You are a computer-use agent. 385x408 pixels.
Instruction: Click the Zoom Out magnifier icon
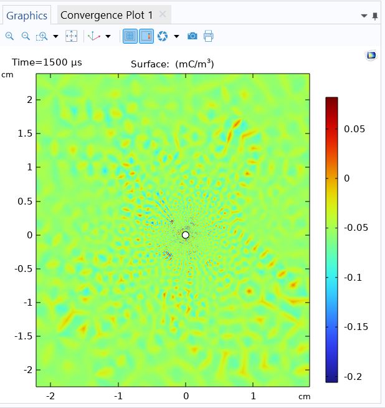tap(26, 36)
